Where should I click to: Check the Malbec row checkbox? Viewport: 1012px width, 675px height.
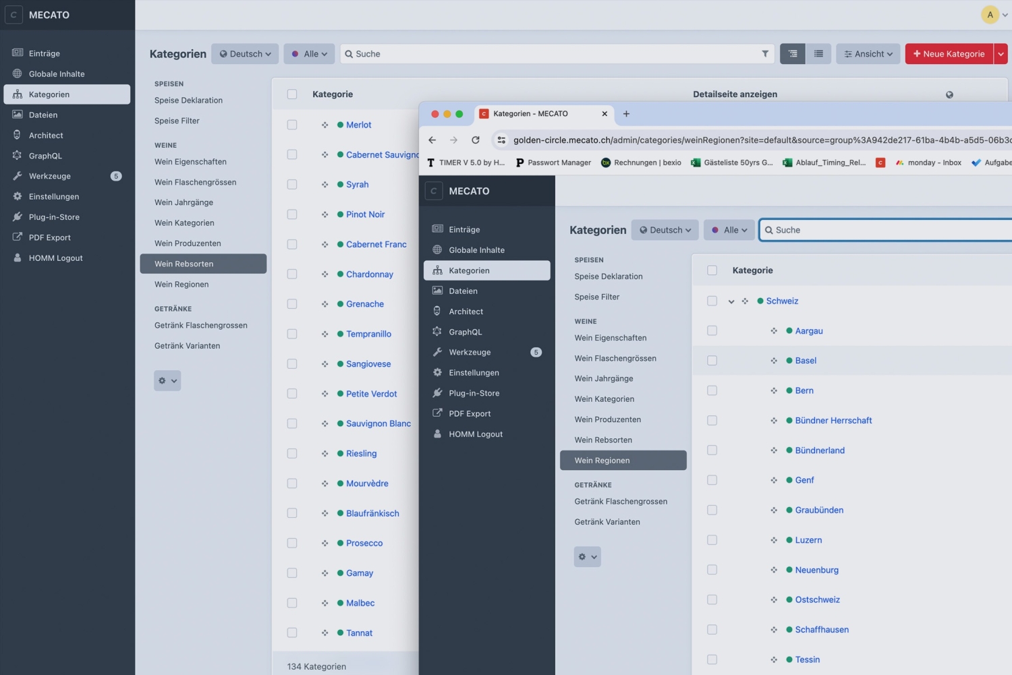point(292,603)
